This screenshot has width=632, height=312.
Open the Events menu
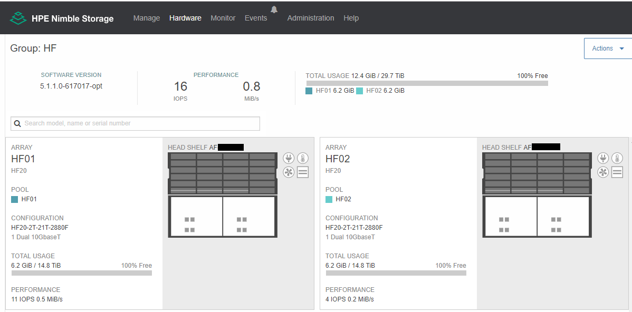pos(256,18)
